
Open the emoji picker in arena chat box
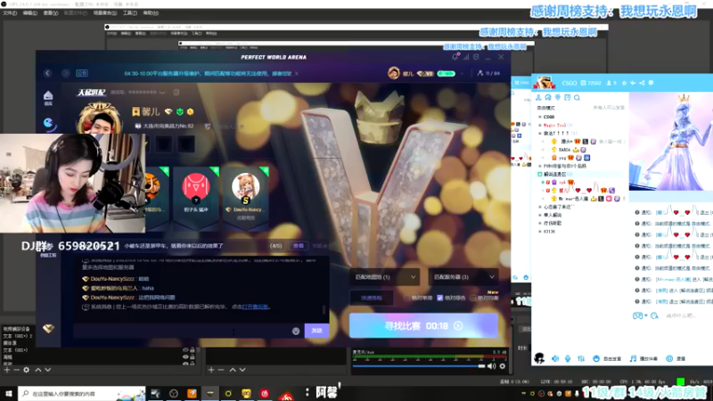(x=296, y=331)
